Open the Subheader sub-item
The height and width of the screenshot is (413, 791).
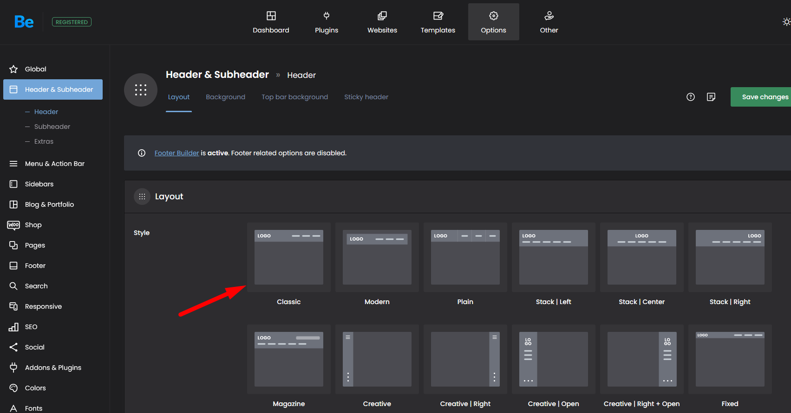pyautogui.click(x=52, y=127)
